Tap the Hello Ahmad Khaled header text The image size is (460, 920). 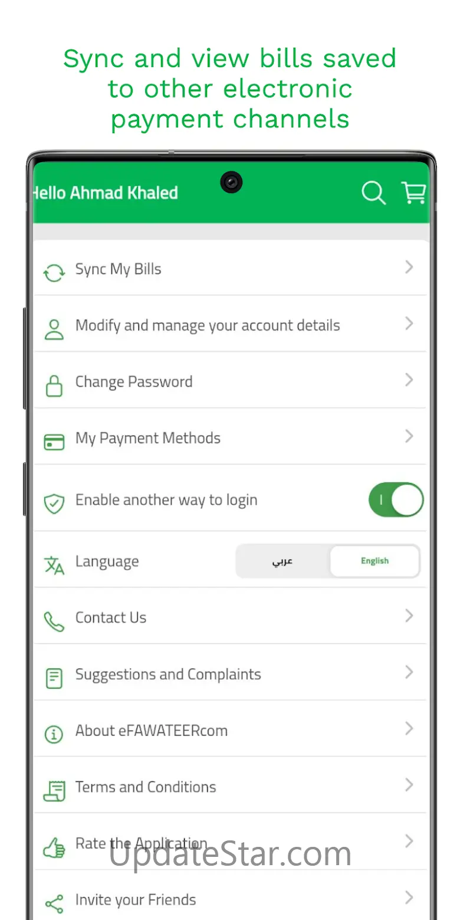pyautogui.click(x=105, y=193)
